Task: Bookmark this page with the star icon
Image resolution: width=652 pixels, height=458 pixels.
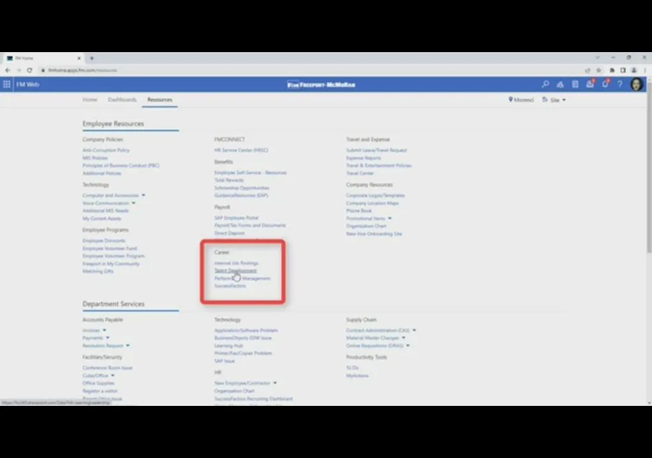Action: coord(599,70)
